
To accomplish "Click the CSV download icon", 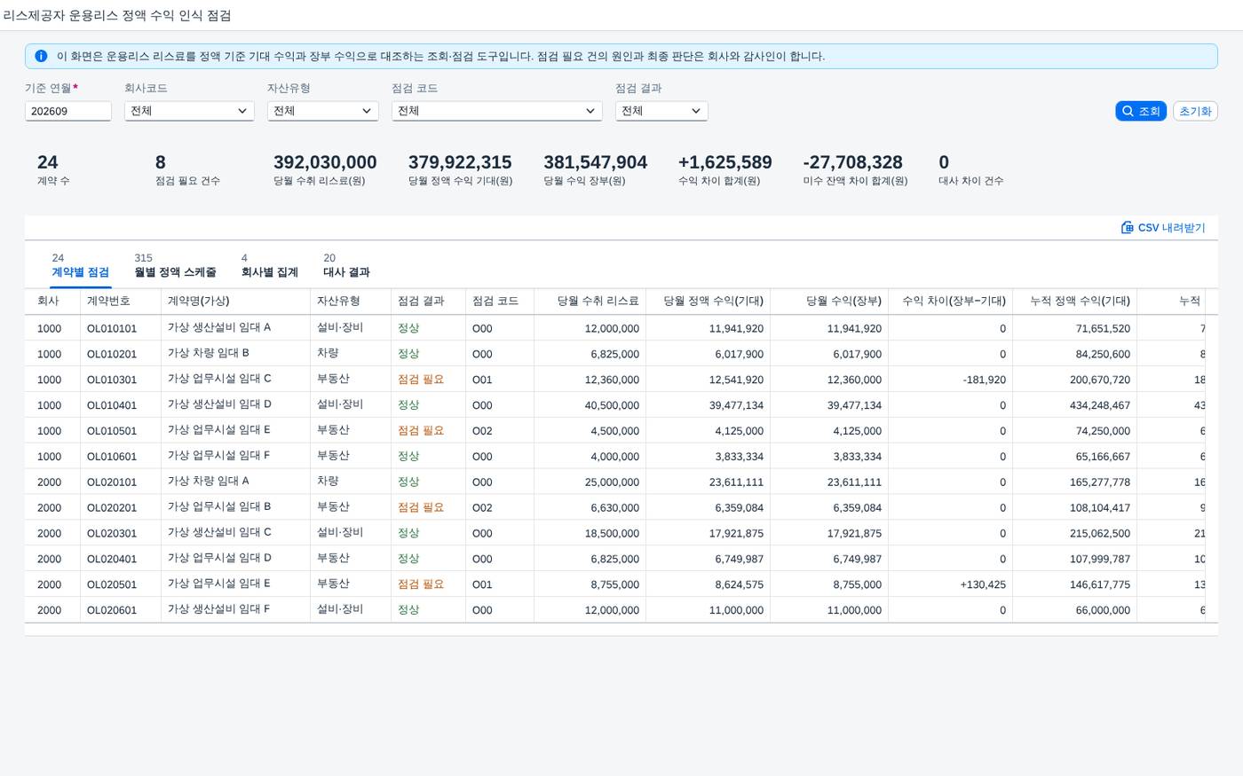I will [x=1127, y=228].
